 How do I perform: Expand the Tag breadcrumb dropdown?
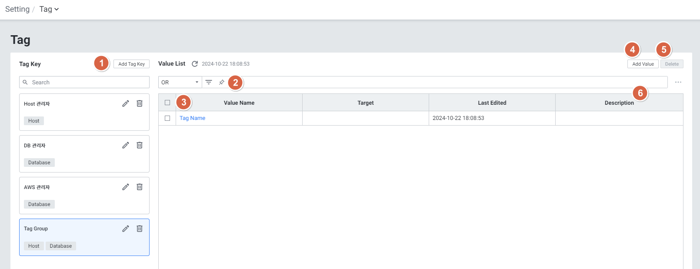[49, 9]
